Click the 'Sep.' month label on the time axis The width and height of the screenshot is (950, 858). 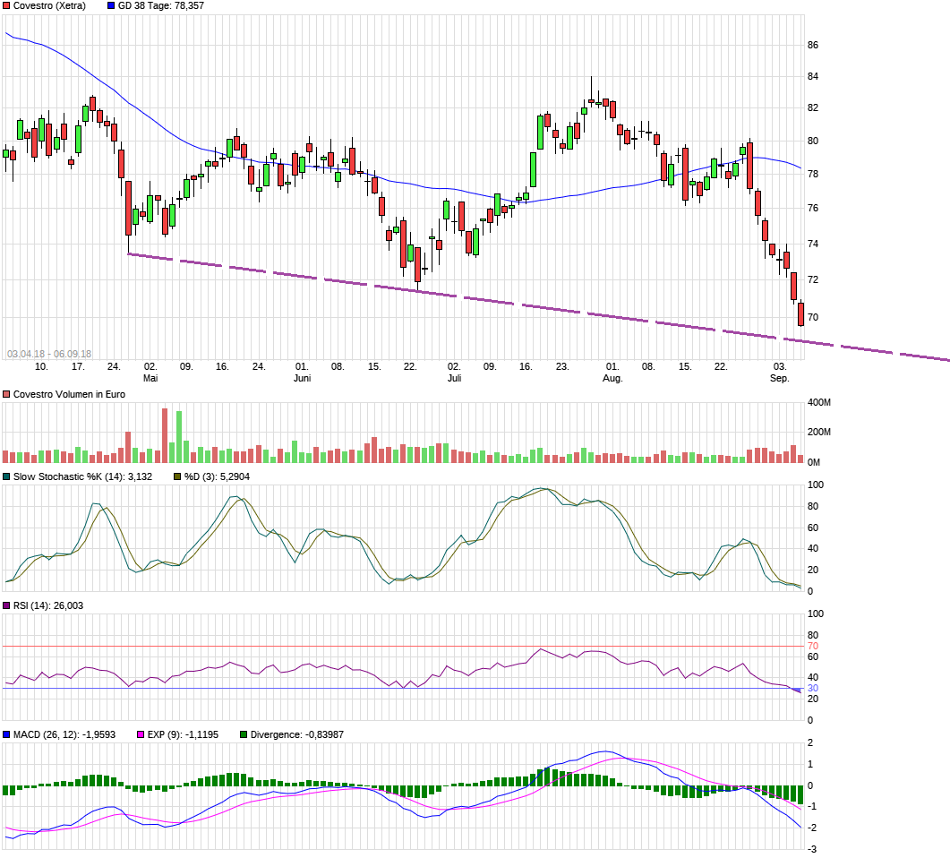(780, 379)
